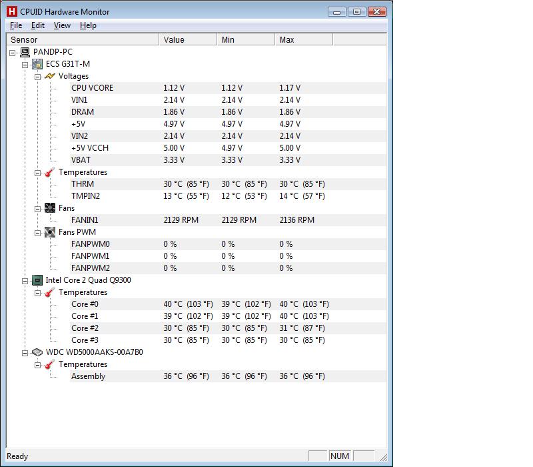Viewport: 533px width, 467px height.
Task: Click the 2136 RPM max fan value
Action: pos(297,220)
